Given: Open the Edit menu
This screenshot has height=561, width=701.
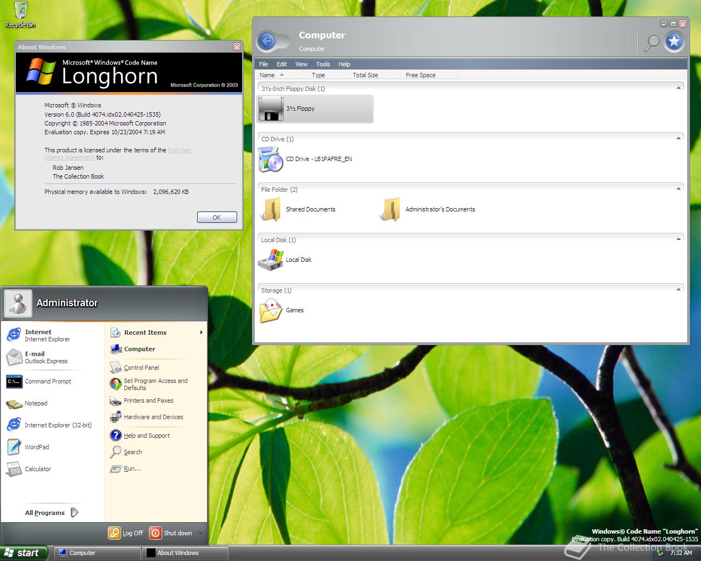Looking at the screenshot, I should [x=281, y=64].
